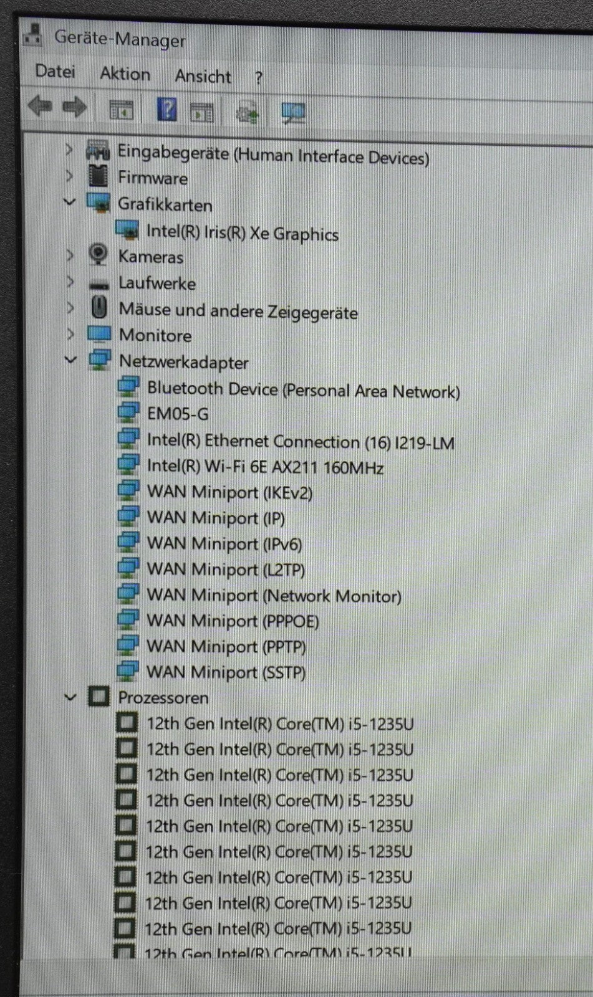Select the Firmware chip icon
This screenshot has height=997, width=593.
98,176
